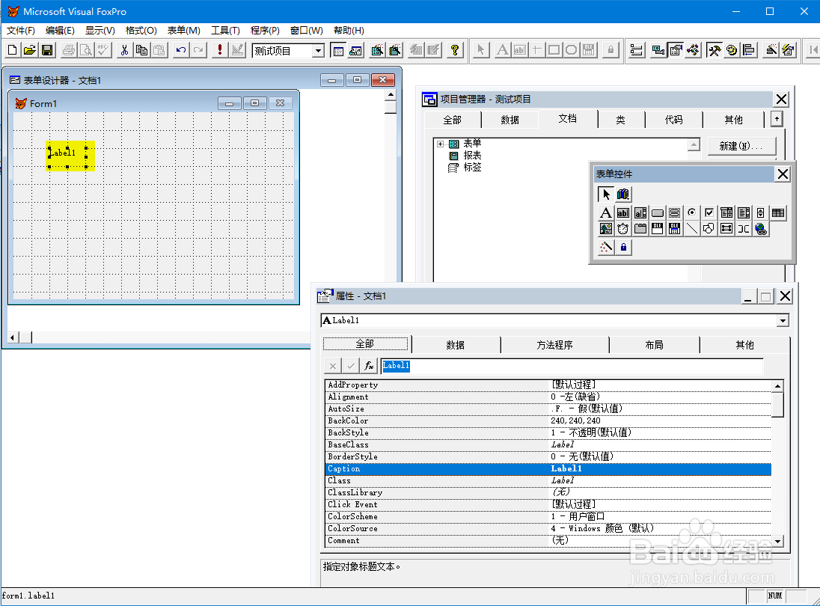Select the Page Frame control in toolbox
Image resolution: width=820 pixels, height=606 pixels.
click(x=640, y=229)
